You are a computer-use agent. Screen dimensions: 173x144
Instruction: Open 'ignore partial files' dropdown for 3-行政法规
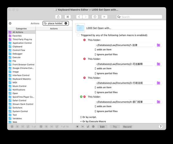(106, 92)
